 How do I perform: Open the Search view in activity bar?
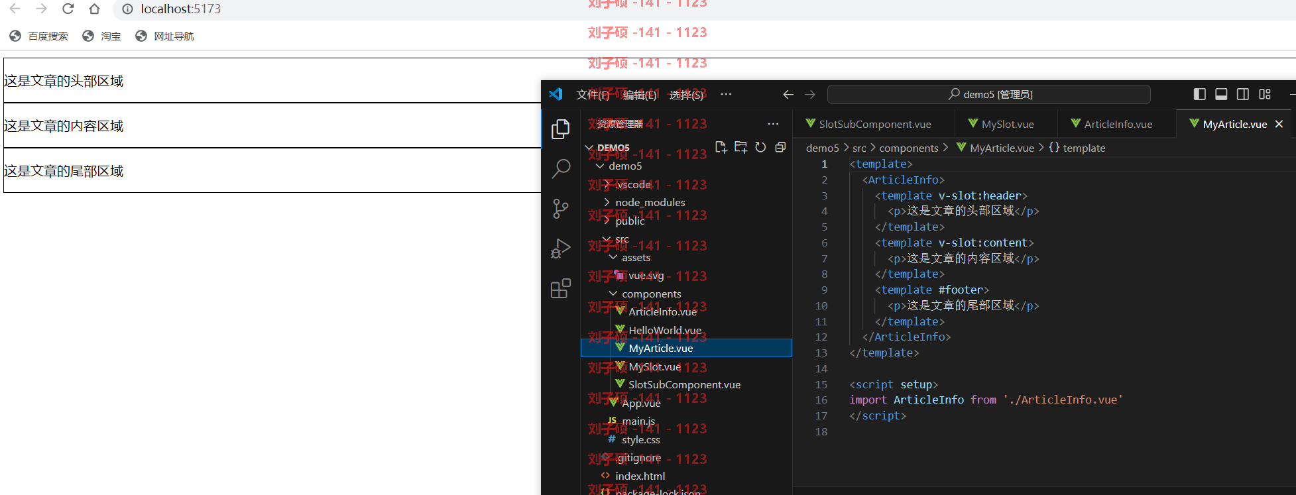(561, 169)
